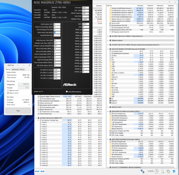Click the blue X close-sensors icon in footer
This screenshot has width=179, height=175.
pyautogui.click(x=174, y=171)
